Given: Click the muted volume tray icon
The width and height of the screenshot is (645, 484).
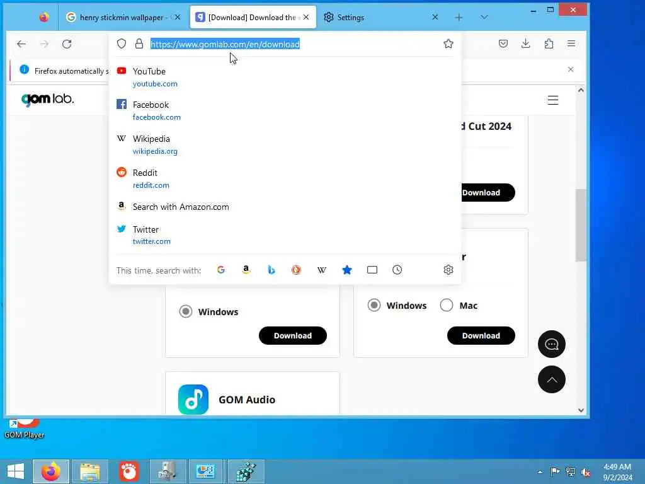Looking at the screenshot, I should pos(585,471).
